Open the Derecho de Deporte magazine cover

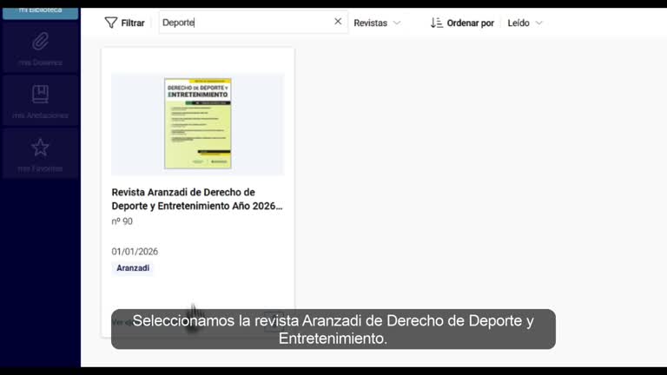198,123
